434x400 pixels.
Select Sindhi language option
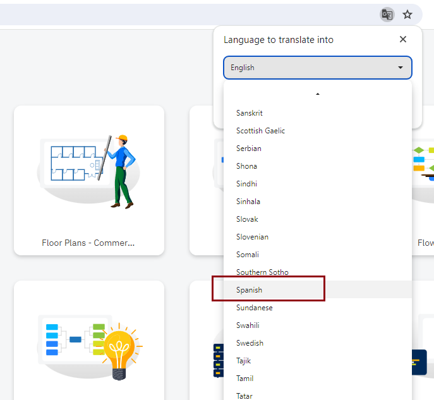[246, 184]
